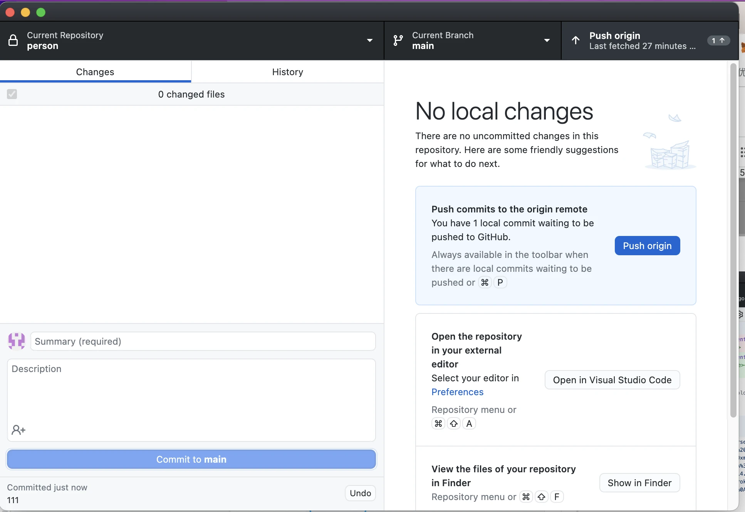The image size is (745, 512).
Task: Open the Current Branch dropdown arrow
Action: point(547,40)
